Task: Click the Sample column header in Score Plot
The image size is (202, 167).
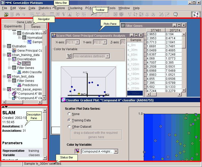Action: pyautogui.click(x=136, y=40)
